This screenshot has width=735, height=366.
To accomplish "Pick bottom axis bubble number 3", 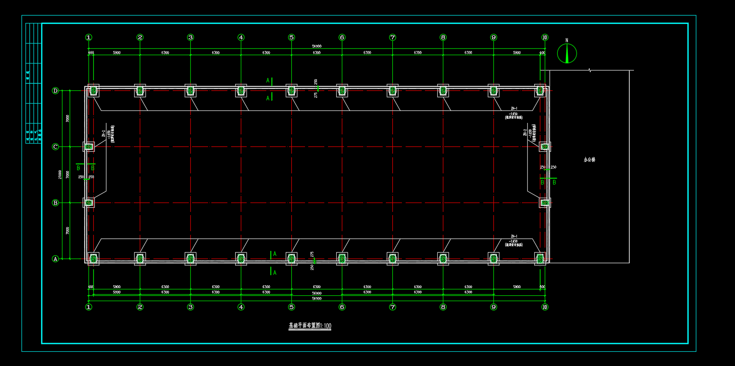I will 191,307.
